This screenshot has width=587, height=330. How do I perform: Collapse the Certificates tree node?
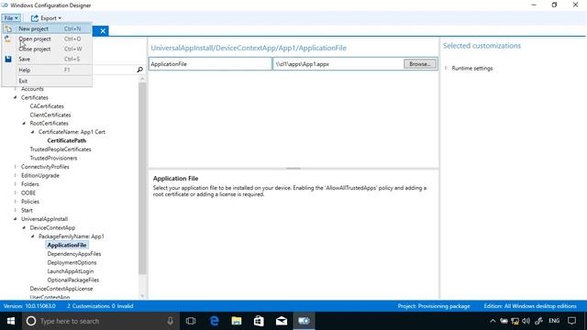(16, 97)
